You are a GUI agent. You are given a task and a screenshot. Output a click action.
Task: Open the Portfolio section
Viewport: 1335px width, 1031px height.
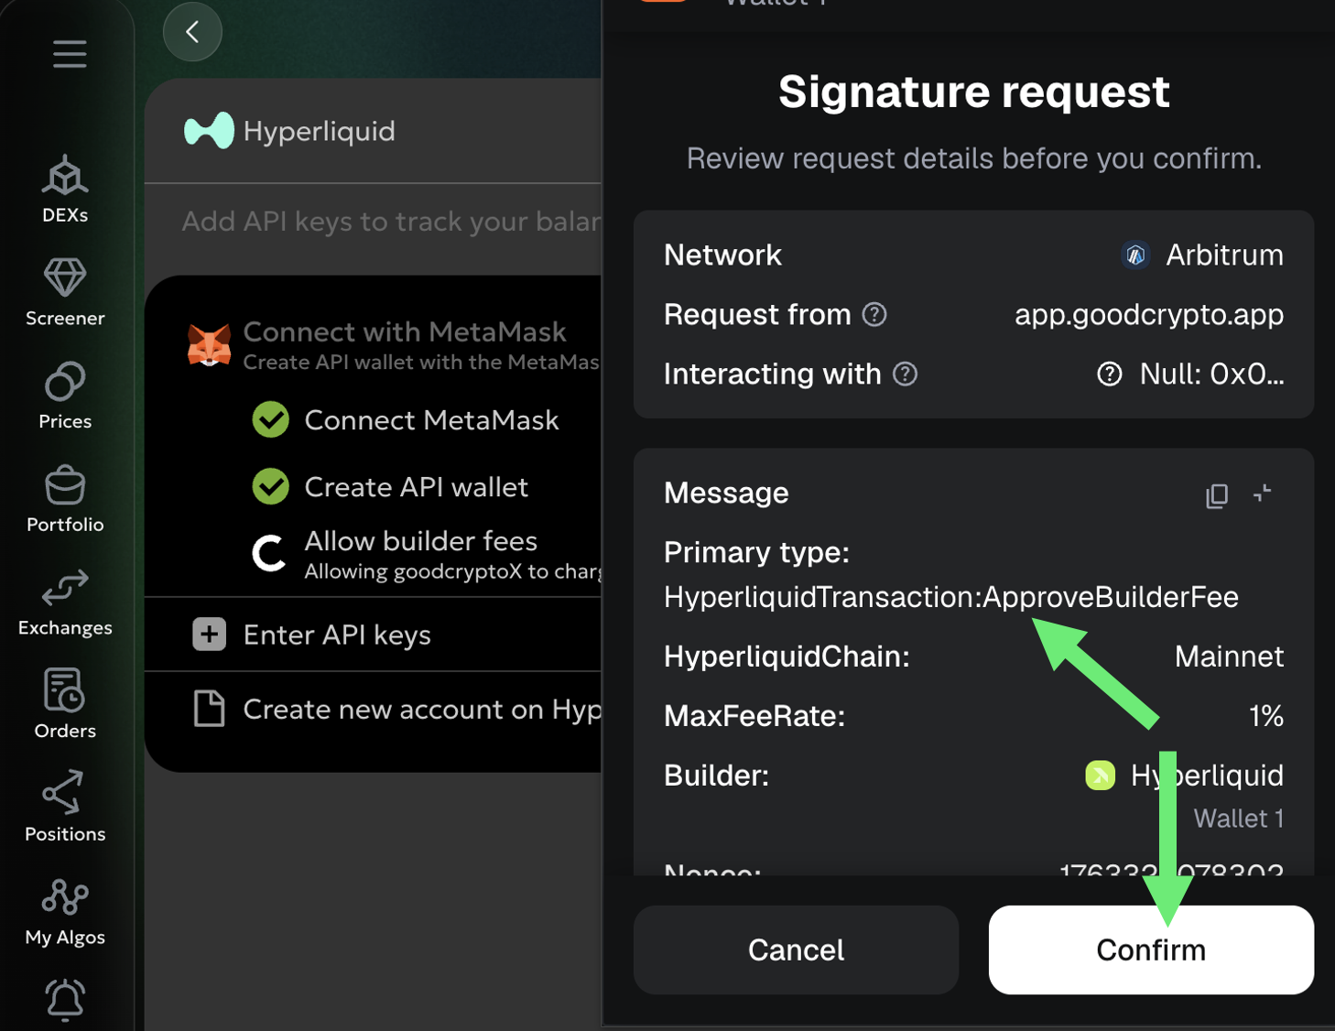coord(65,499)
